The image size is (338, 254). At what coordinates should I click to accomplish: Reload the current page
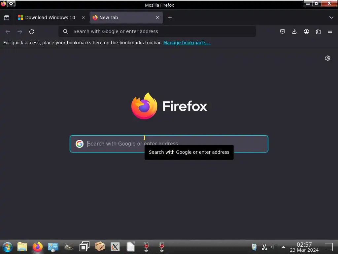pos(32,32)
